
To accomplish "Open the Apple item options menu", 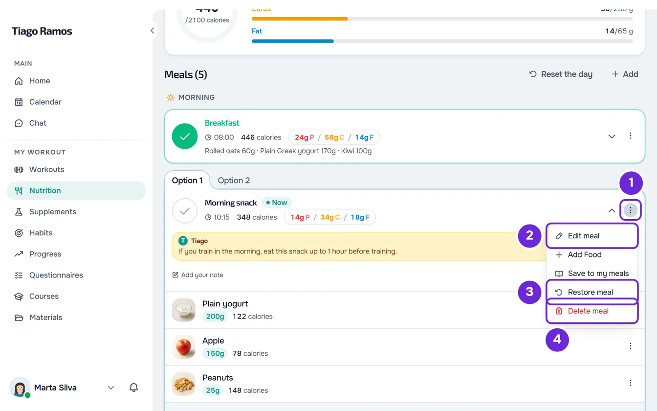I will [631, 346].
